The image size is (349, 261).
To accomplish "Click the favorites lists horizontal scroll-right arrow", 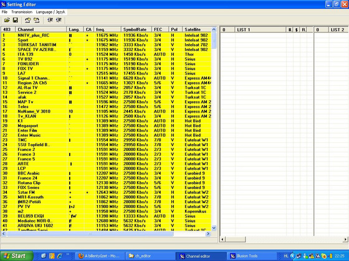I will point(345,239).
